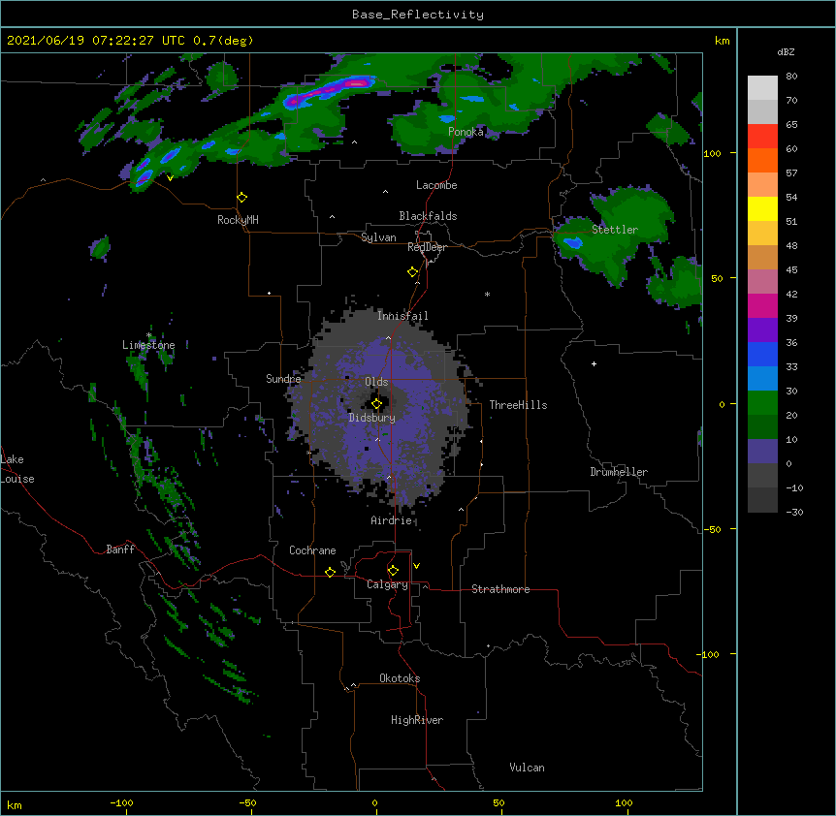Screen dimensions: 836x816
Task: Click the Cochrane town label
Action: click(x=312, y=550)
